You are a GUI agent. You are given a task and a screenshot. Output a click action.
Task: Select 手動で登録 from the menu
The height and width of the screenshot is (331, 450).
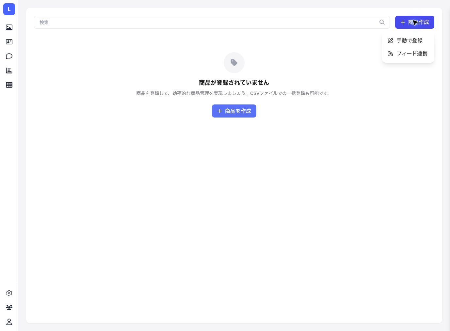click(408, 40)
